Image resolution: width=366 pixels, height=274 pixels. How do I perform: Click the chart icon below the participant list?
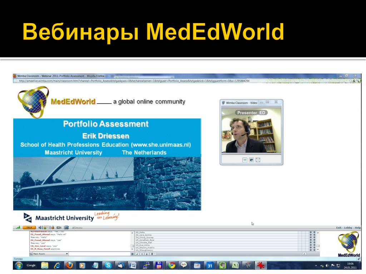(305, 254)
